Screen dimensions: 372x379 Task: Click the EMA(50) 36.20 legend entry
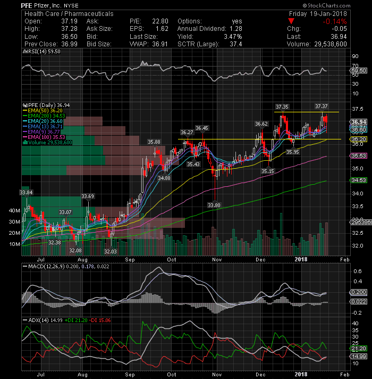click(43, 111)
